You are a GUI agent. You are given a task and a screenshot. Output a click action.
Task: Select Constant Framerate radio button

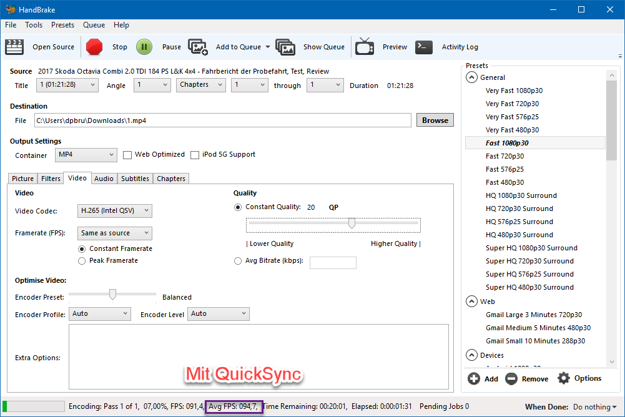coord(82,249)
